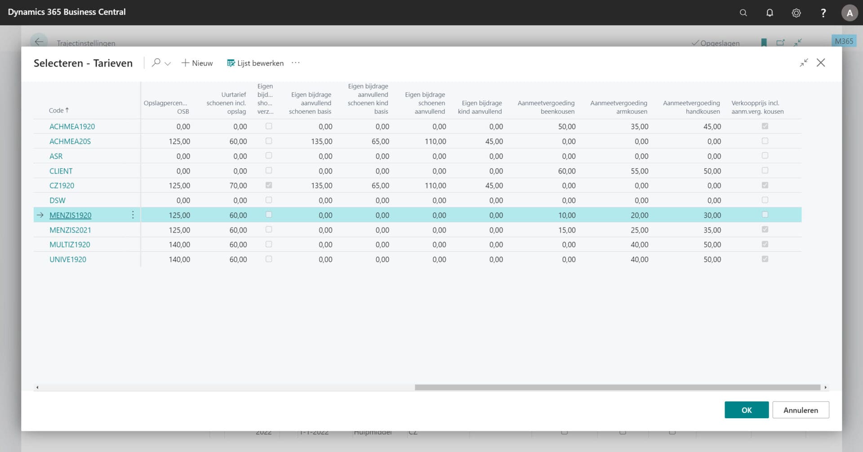
Task: Open the help question mark
Action: click(823, 13)
